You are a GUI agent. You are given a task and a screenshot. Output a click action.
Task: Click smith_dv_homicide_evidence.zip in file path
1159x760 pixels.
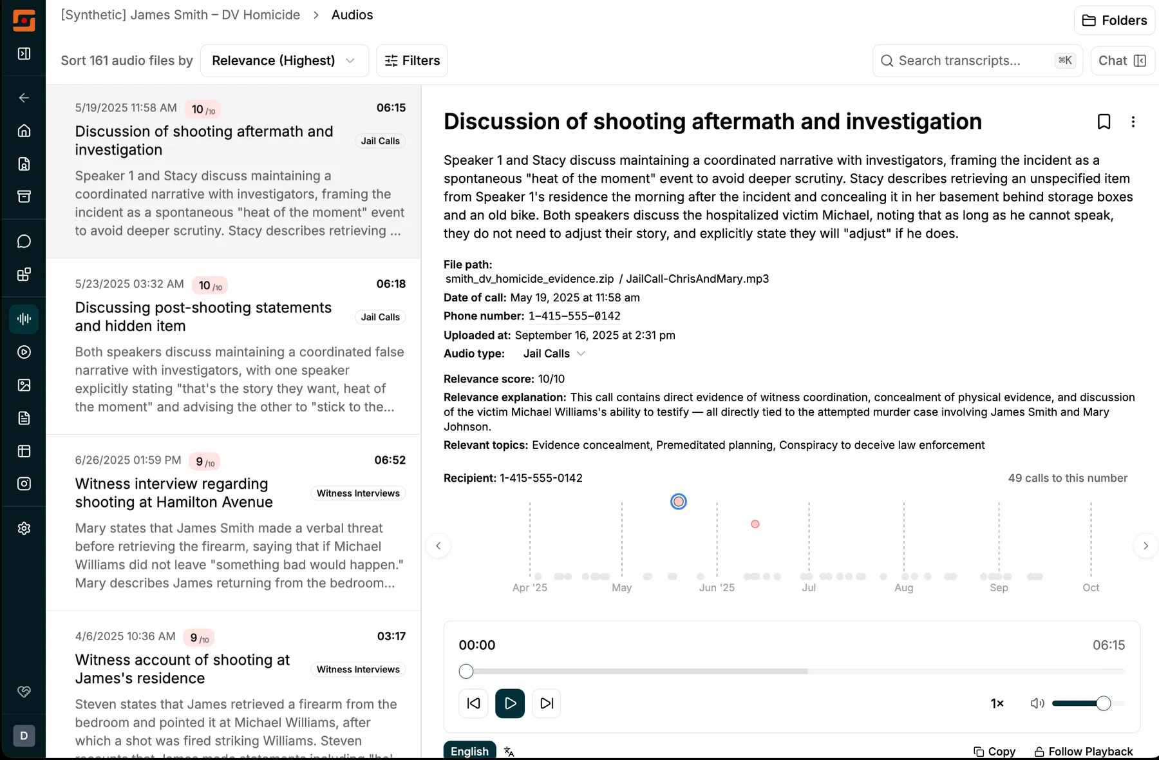(529, 279)
